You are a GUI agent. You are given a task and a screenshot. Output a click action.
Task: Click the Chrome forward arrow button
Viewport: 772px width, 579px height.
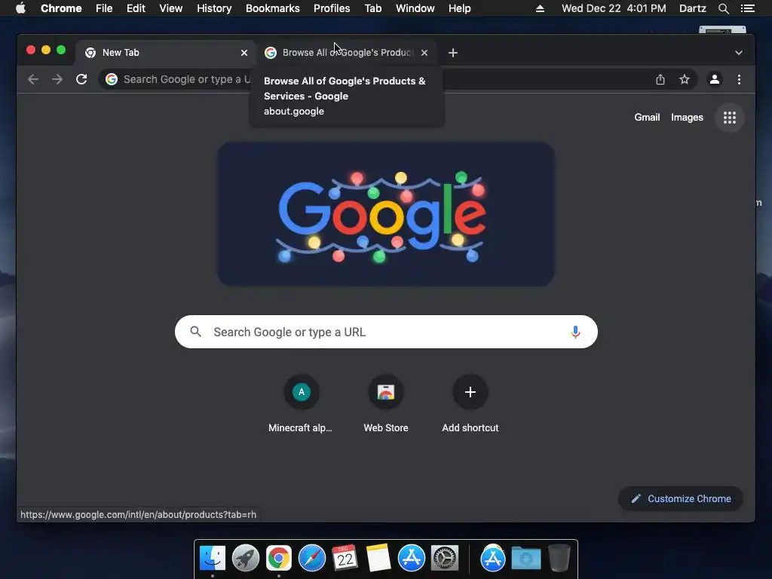57,79
